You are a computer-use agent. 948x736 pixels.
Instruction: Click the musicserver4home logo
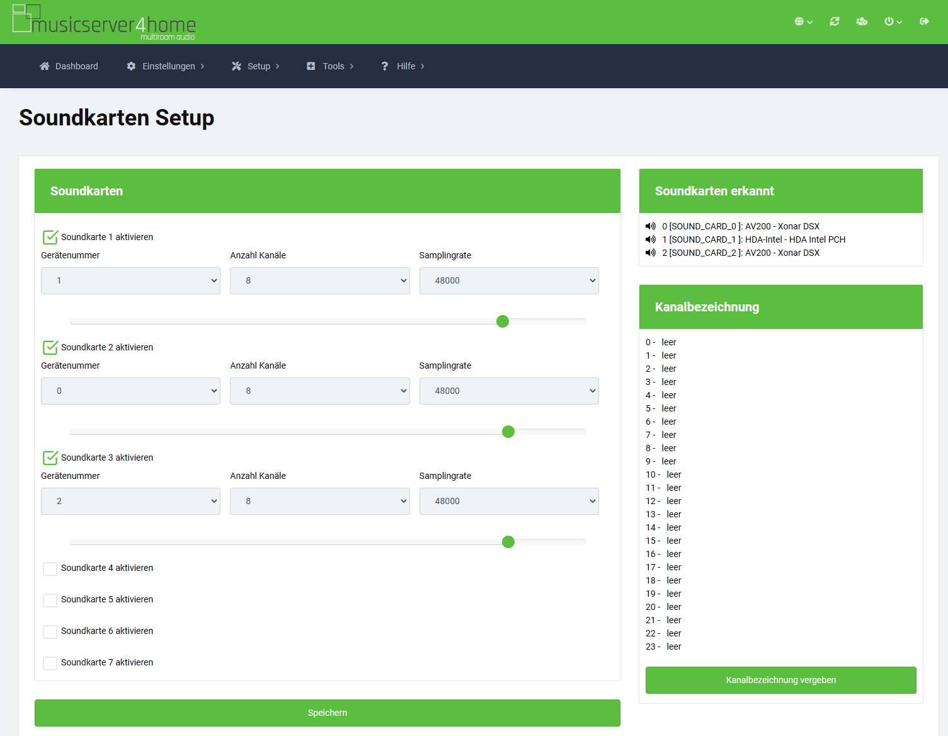104,22
